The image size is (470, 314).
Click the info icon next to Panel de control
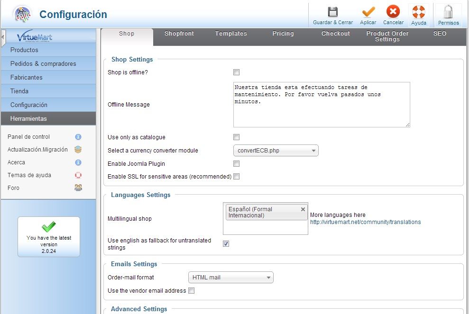pyautogui.click(x=78, y=137)
